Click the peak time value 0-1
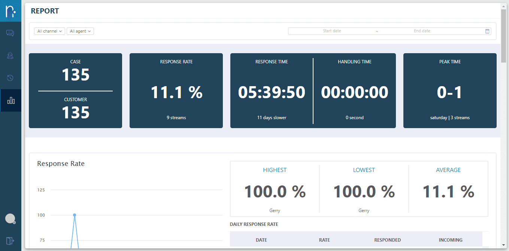Screen dimensions: 509x251 450,92
